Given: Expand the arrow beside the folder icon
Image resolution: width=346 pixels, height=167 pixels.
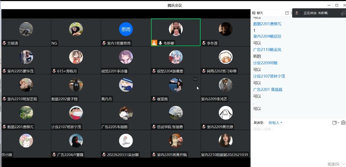Looking at the screenshot, I should pos(338,123).
